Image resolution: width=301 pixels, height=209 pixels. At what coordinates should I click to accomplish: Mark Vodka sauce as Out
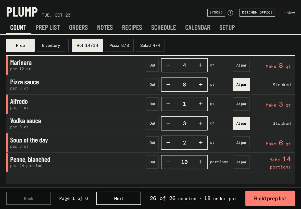coord(153,123)
